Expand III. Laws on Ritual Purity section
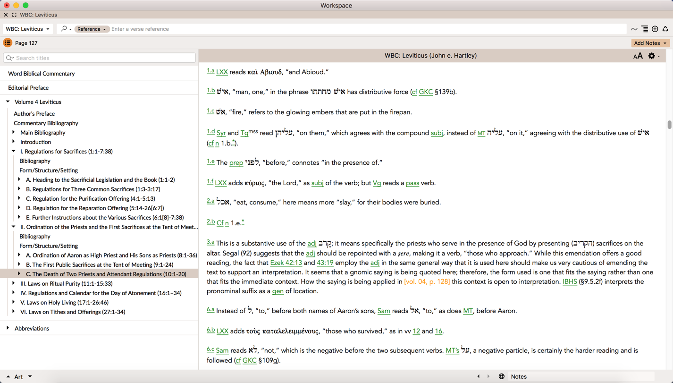The image size is (673, 383). (x=14, y=283)
